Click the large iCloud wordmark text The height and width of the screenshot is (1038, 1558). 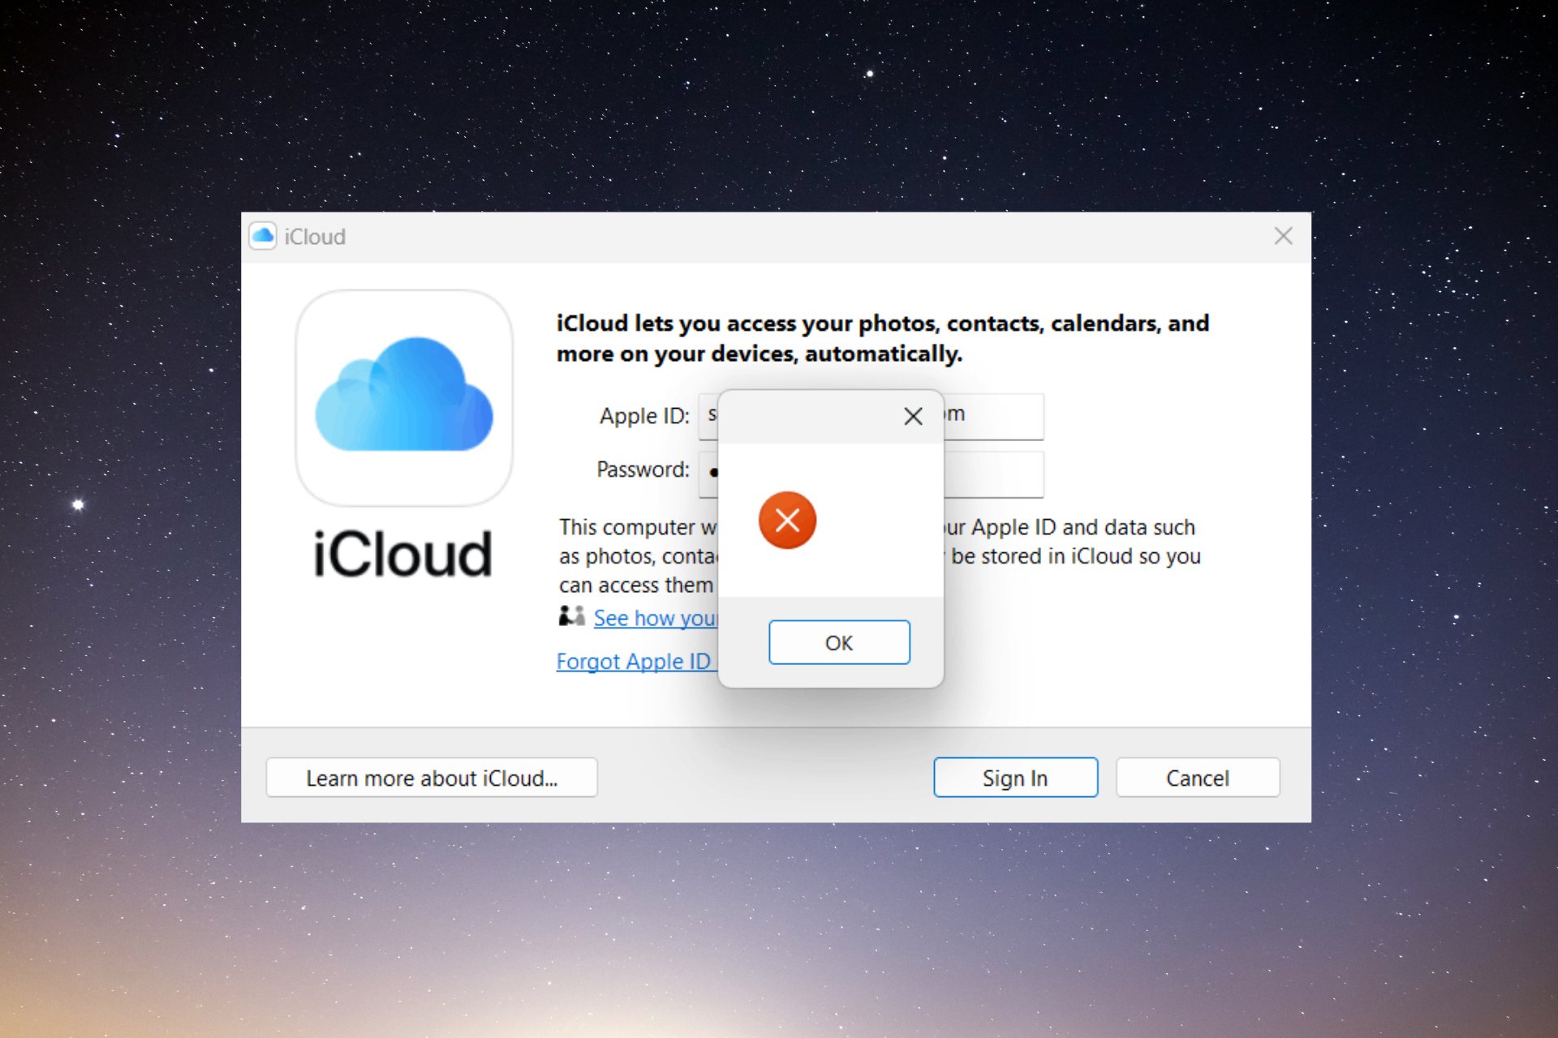click(x=402, y=555)
